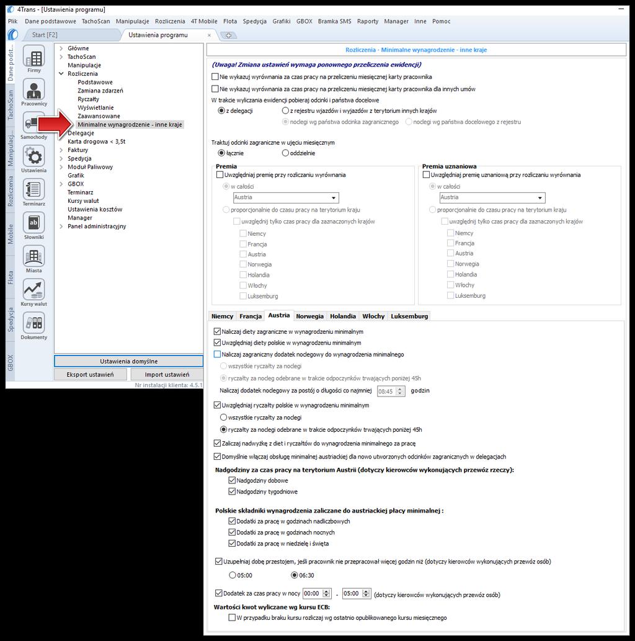Collapse the Rozliczenia tree node
This screenshot has width=635, height=641.
[x=61, y=74]
